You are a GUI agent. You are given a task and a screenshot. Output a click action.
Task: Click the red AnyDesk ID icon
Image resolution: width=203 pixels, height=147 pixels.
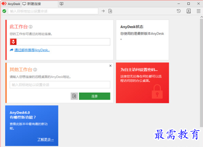(x=13, y=42)
